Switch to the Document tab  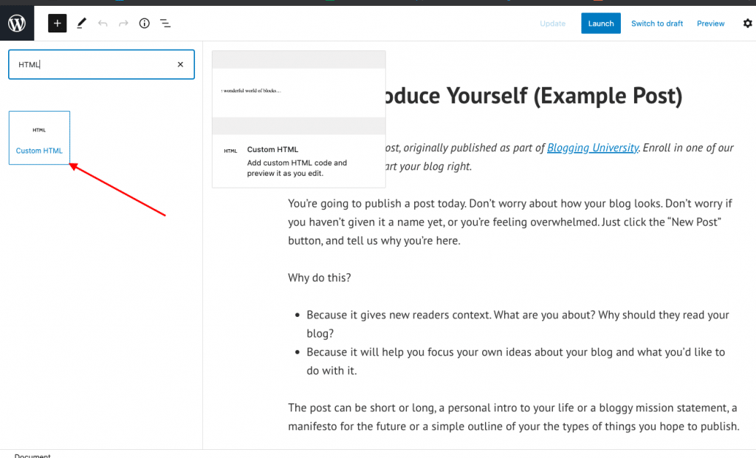tap(32, 455)
